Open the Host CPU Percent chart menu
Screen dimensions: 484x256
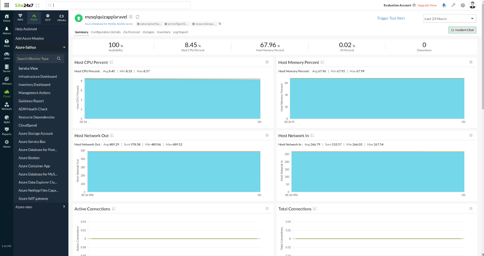click(267, 62)
